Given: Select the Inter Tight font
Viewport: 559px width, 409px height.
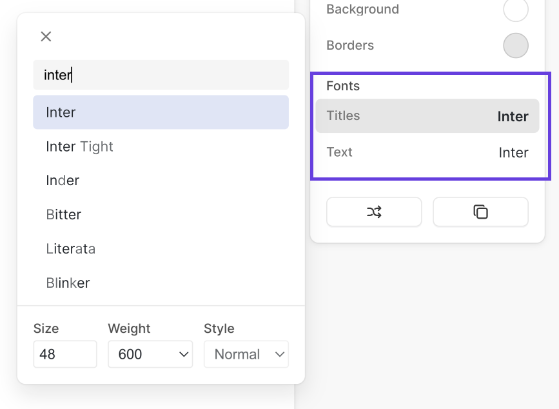Looking at the screenshot, I should tap(79, 146).
